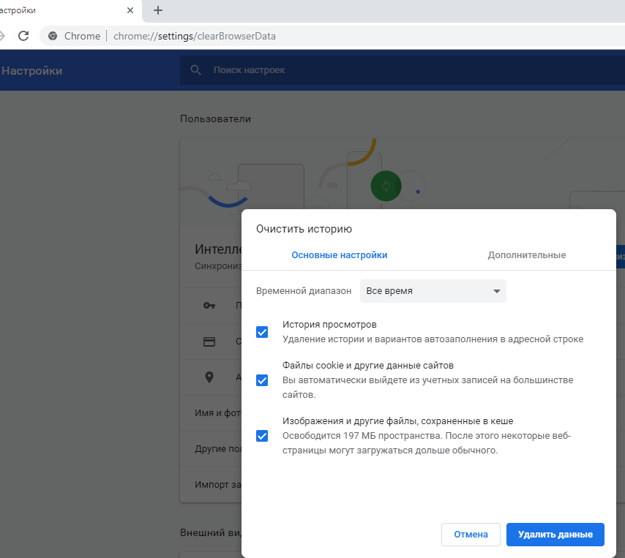Click the magnifier icon in settings search
Image resolution: width=625 pixels, height=558 pixels.
[x=195, y=70]
